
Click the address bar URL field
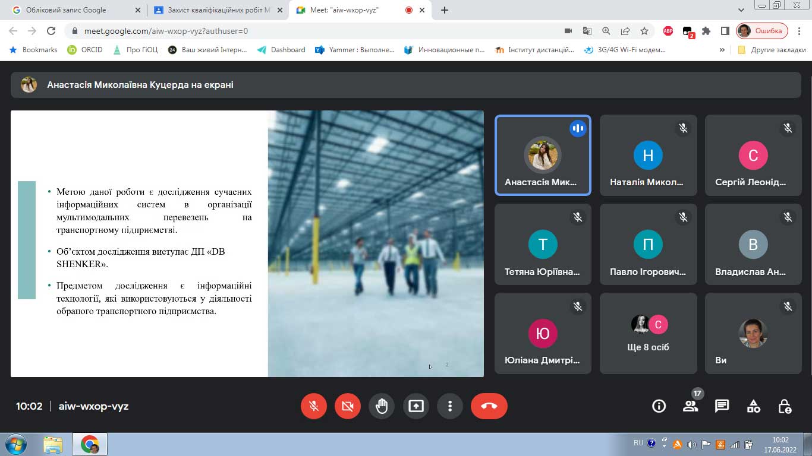(297, 31)
